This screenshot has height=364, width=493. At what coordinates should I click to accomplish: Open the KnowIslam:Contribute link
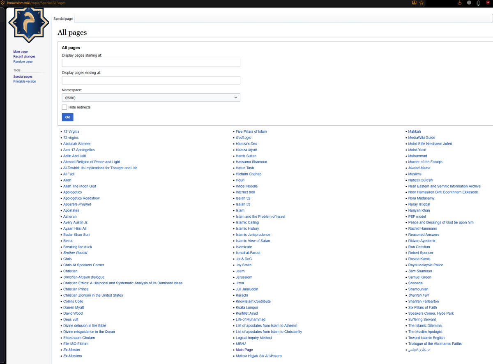(253, 302)
